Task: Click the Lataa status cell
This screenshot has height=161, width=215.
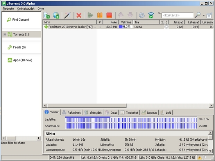Action: [138, 27]
